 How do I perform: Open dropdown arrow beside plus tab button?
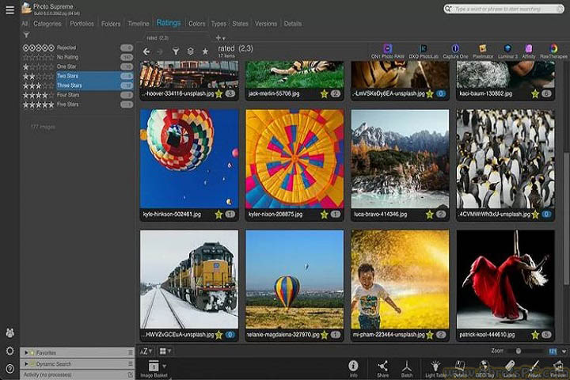click(224, 38)
